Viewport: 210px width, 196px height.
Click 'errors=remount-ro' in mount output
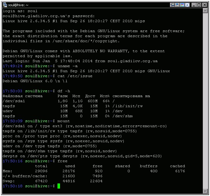pyautogui.click(x=143, y=126)
